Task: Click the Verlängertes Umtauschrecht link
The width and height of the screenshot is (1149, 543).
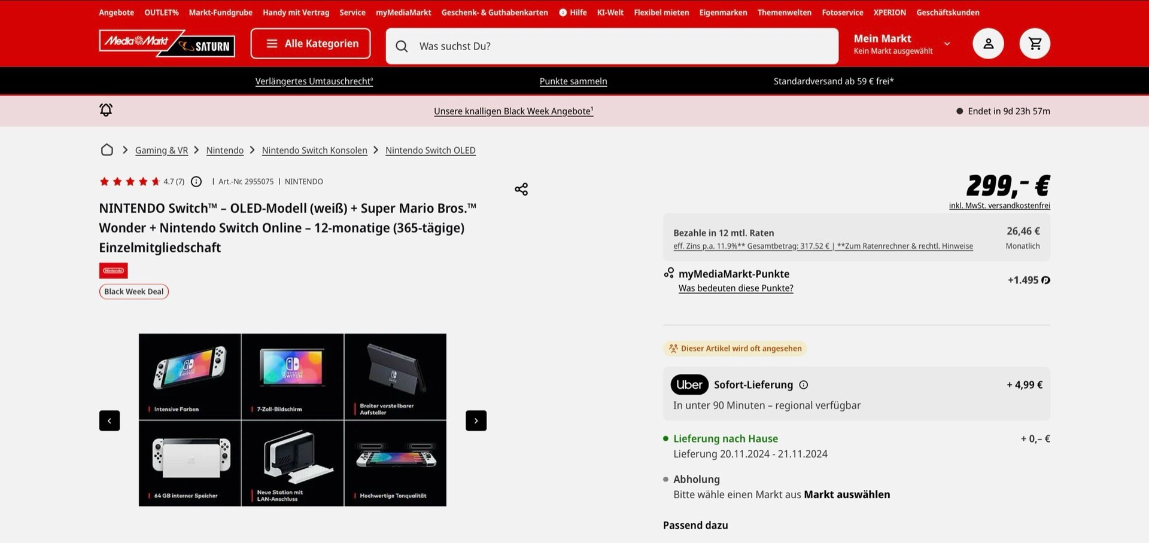Action: click(314, 81)
